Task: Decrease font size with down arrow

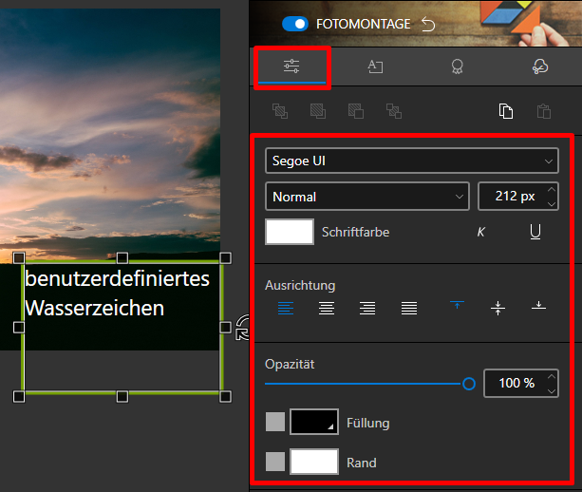Action: point(552,204)
